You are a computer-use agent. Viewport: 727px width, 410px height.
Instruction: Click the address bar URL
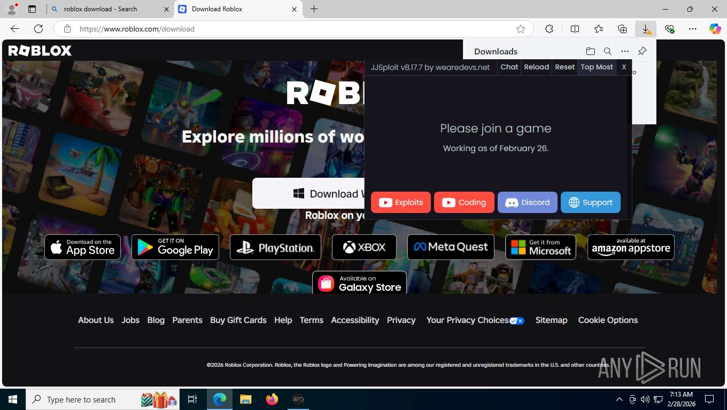(137, 29)
